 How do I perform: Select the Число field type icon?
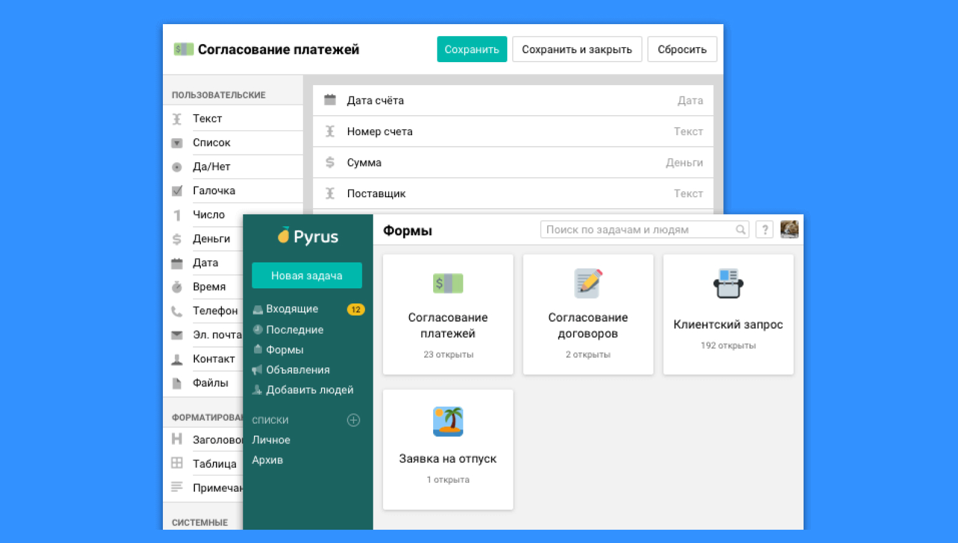[177, 215]
